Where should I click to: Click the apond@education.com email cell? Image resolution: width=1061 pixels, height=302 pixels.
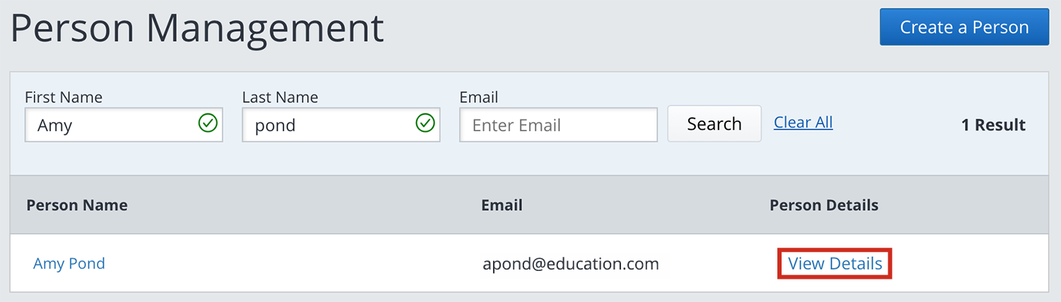[x=570, y=264]
